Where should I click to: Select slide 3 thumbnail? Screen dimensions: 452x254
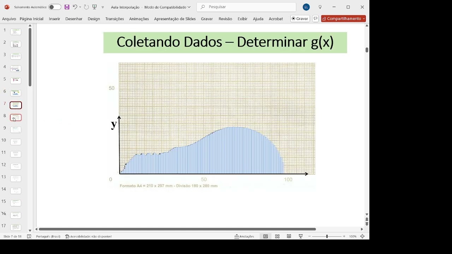pos(16,56)
